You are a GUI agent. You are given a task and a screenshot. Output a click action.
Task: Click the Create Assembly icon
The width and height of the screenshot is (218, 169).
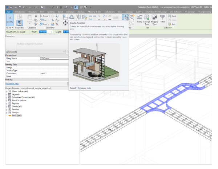[x=125, y=17]
